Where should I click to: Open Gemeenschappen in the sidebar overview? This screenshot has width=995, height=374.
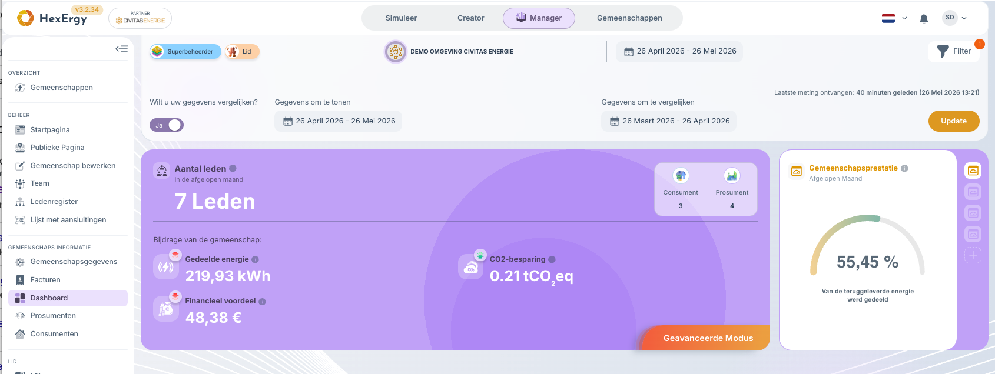point(68,88)
